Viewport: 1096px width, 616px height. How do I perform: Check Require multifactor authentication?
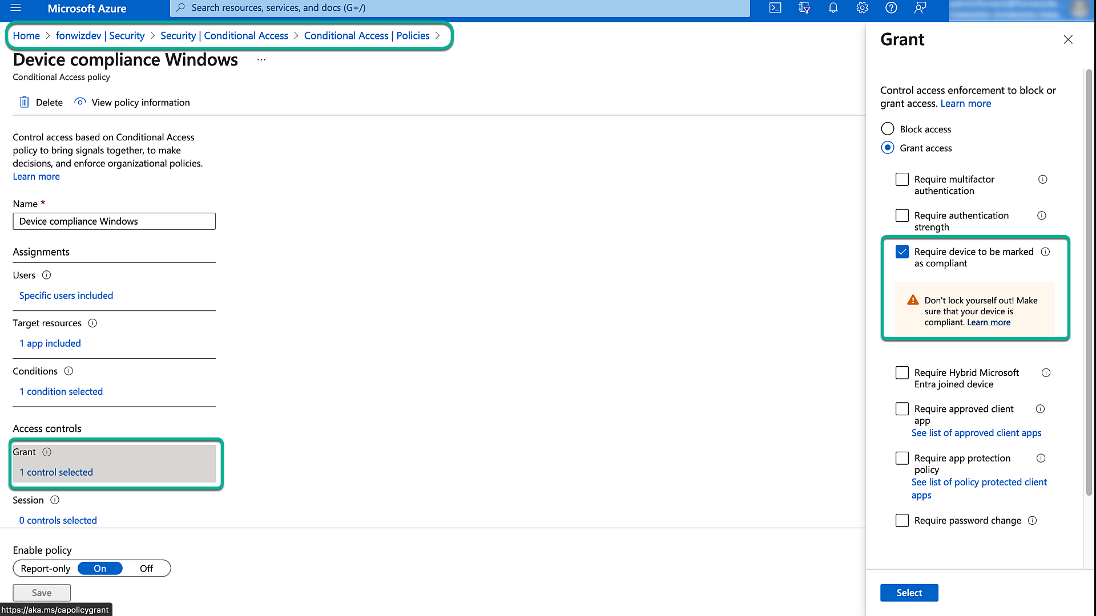(x=902, y=179)
